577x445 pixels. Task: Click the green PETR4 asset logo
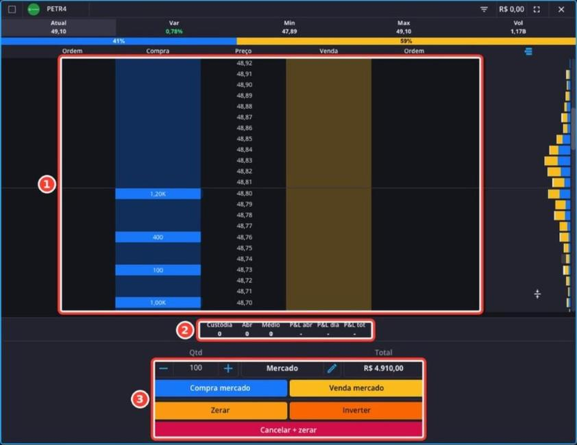coord(34,9)
